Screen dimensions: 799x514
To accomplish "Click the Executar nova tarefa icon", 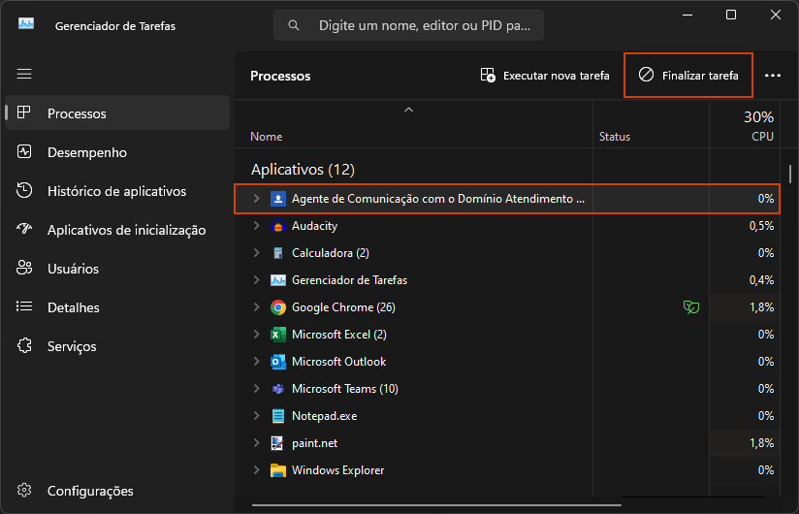I will [x=488, y=76].
